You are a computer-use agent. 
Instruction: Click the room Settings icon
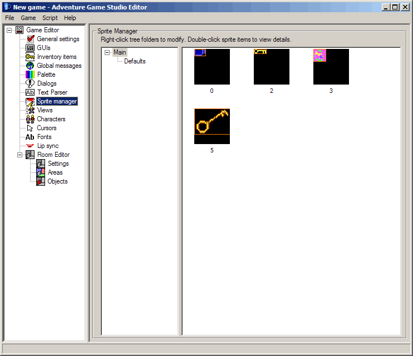41,164
